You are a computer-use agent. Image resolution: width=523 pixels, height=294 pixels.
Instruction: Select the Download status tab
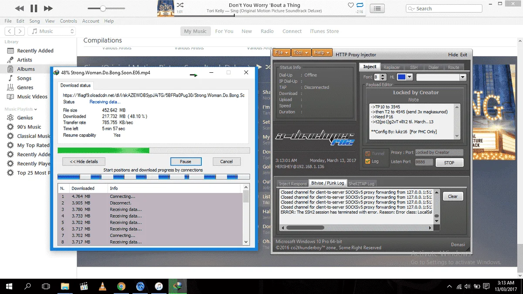75,85
